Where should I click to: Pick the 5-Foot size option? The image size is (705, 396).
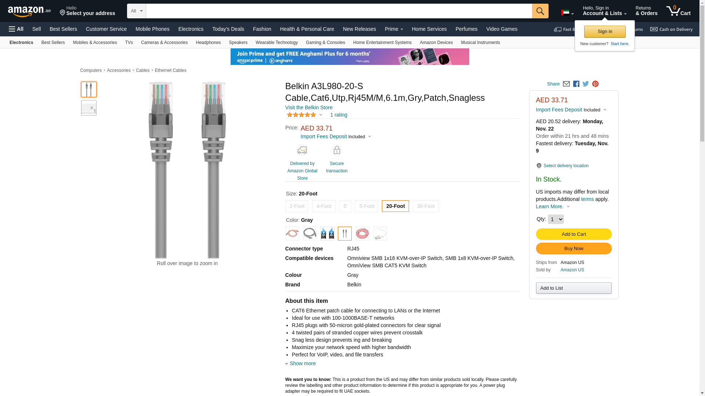pos(366,206)
